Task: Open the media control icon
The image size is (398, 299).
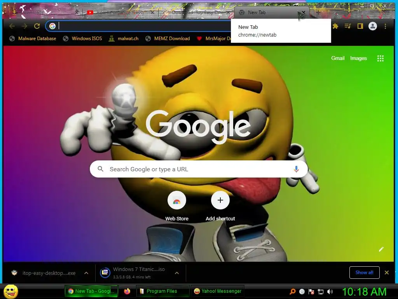Action: coord(348,26)
